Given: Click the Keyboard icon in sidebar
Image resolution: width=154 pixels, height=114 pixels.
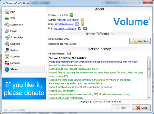Looking at the screenshot, I should pos(7,44).
